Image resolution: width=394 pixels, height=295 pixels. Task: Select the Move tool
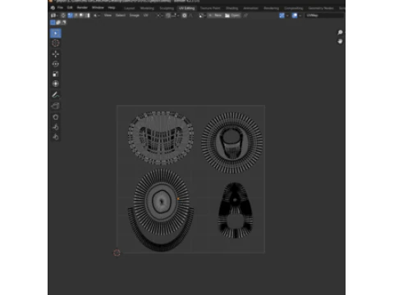(x=56, y=54)
